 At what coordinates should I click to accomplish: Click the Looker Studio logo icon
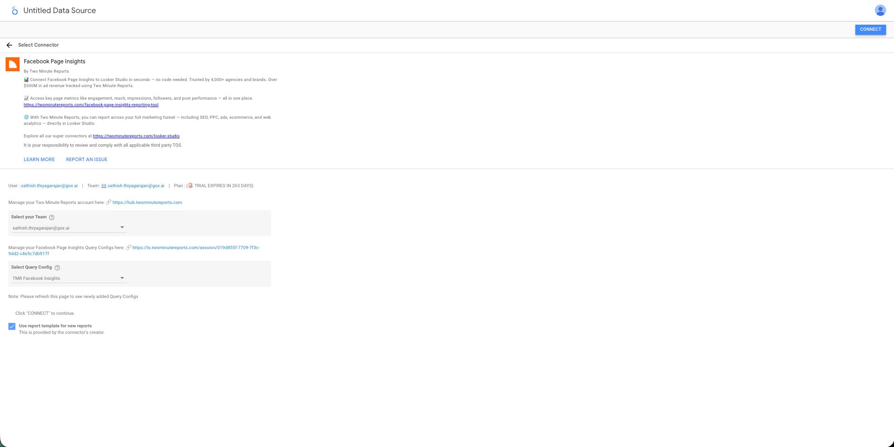click(x=14, y=10)
